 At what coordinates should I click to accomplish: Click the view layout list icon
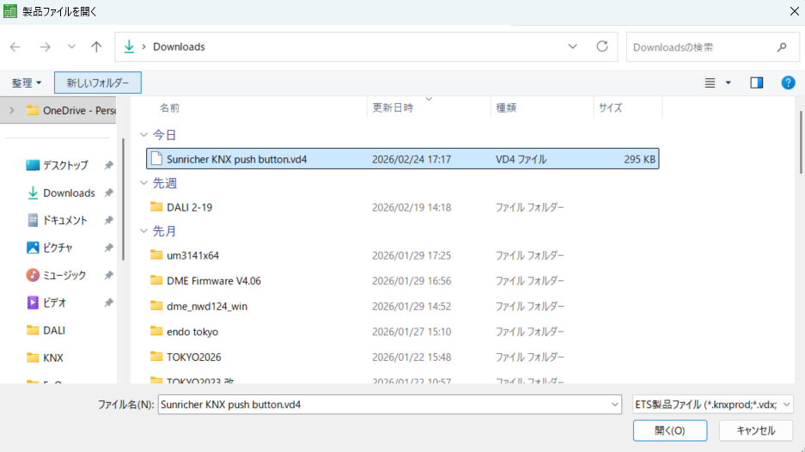710,82
